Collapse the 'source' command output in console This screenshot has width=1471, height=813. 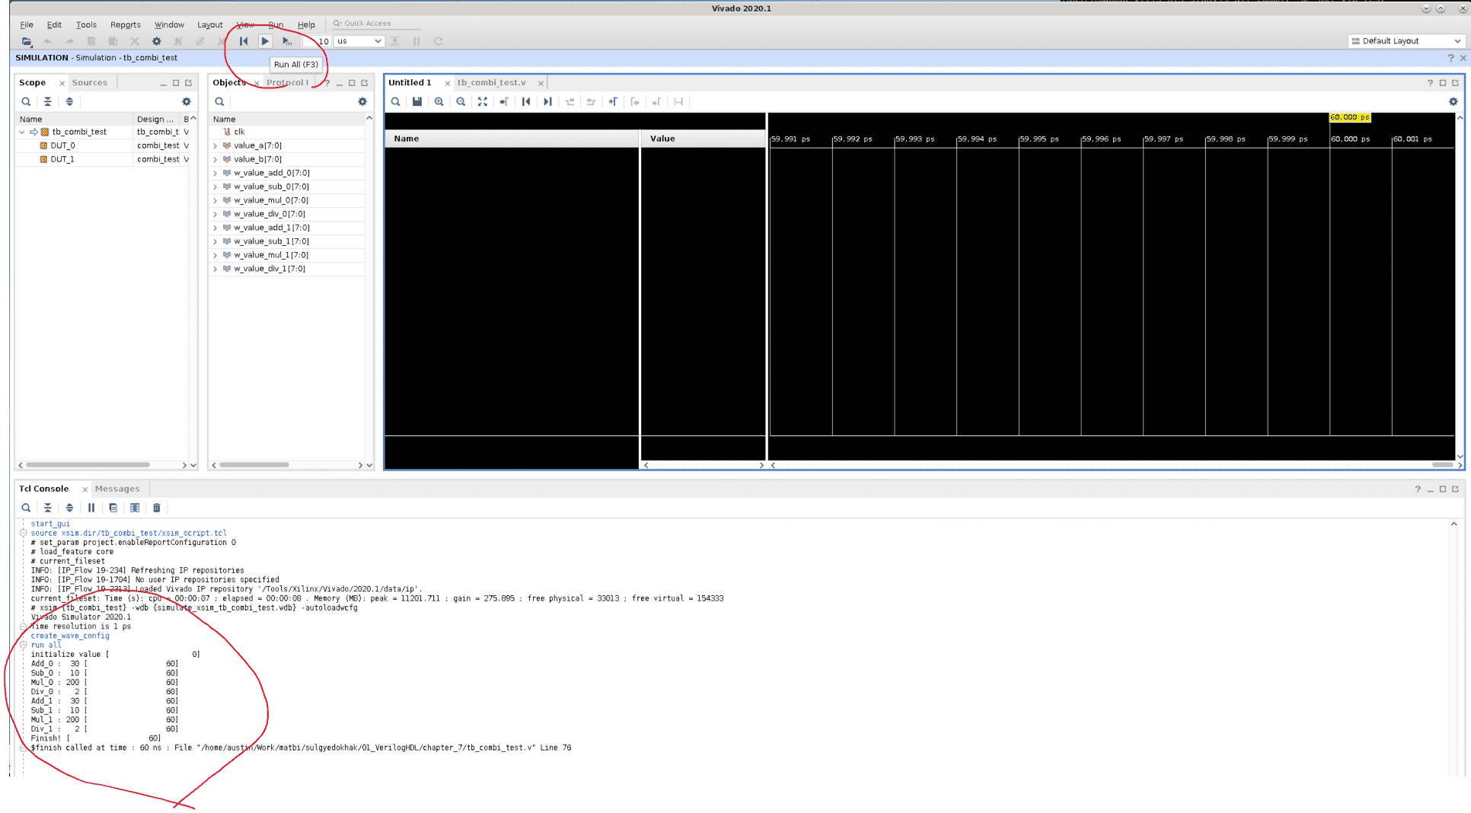[x=24, y=533]
